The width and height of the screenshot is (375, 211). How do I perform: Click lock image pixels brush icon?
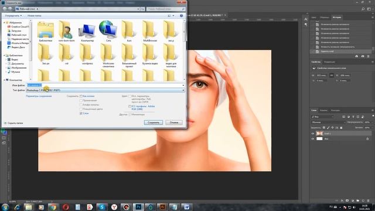point(328,128)
